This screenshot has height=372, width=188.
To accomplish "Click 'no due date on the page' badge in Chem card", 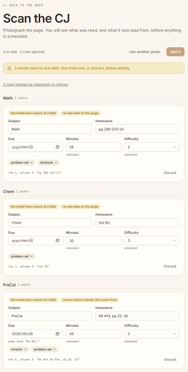I will (81, 207).
